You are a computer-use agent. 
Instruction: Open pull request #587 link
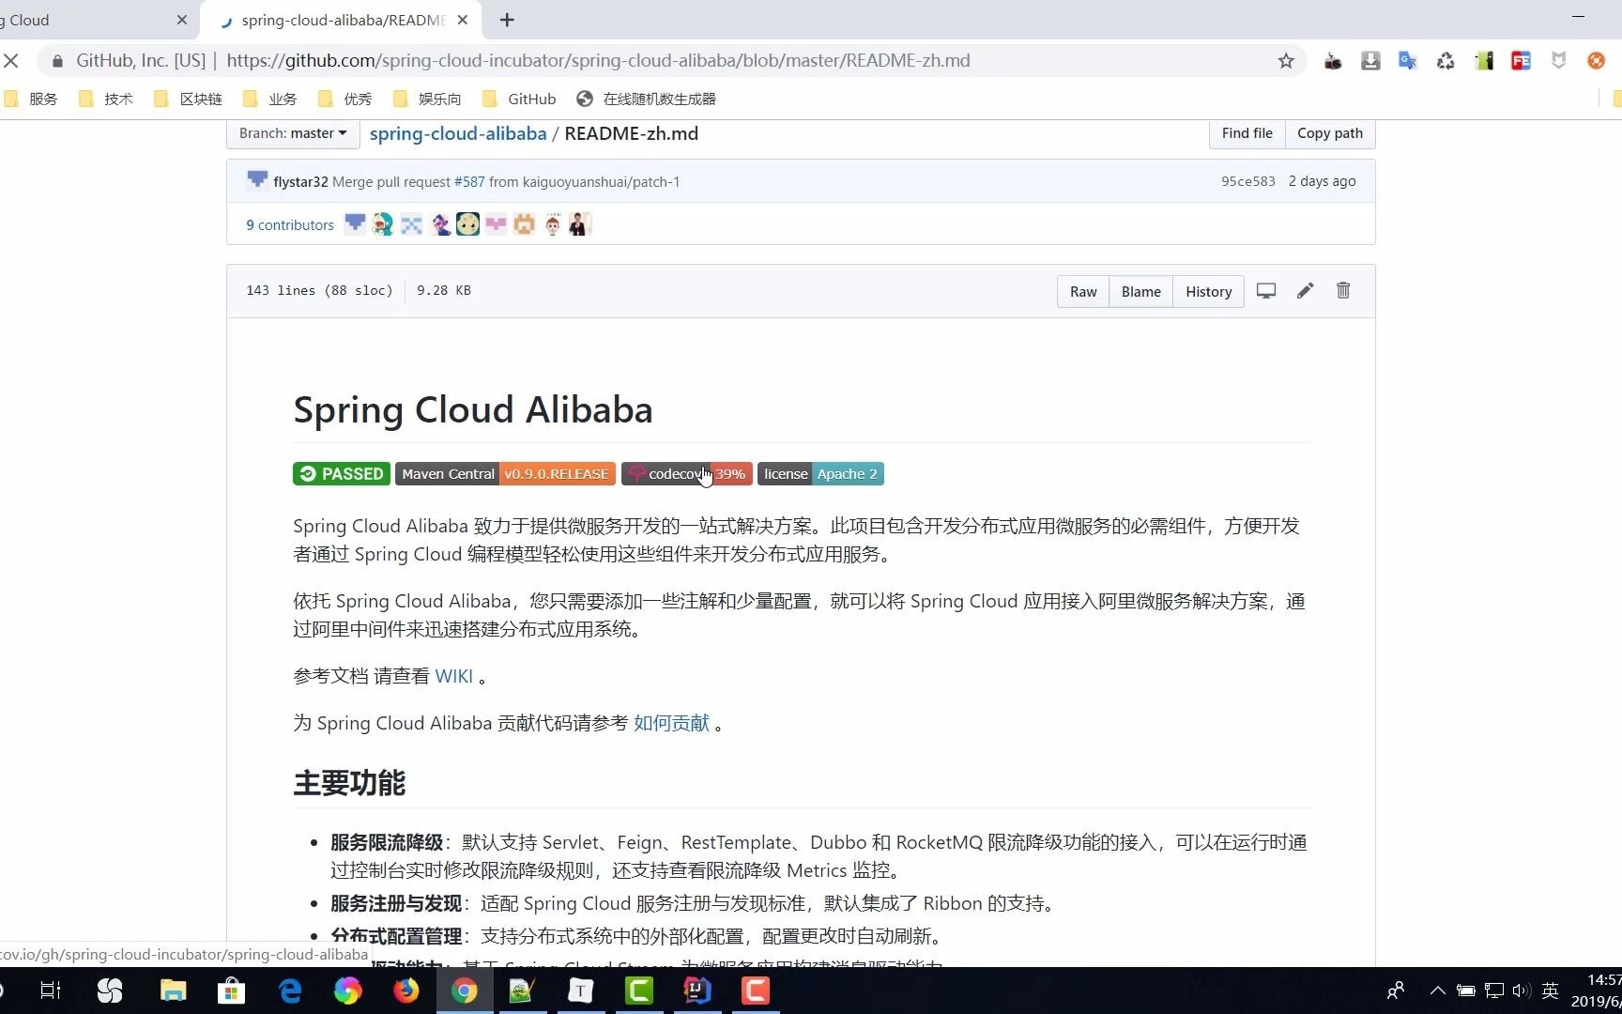(x=469, y=182)
